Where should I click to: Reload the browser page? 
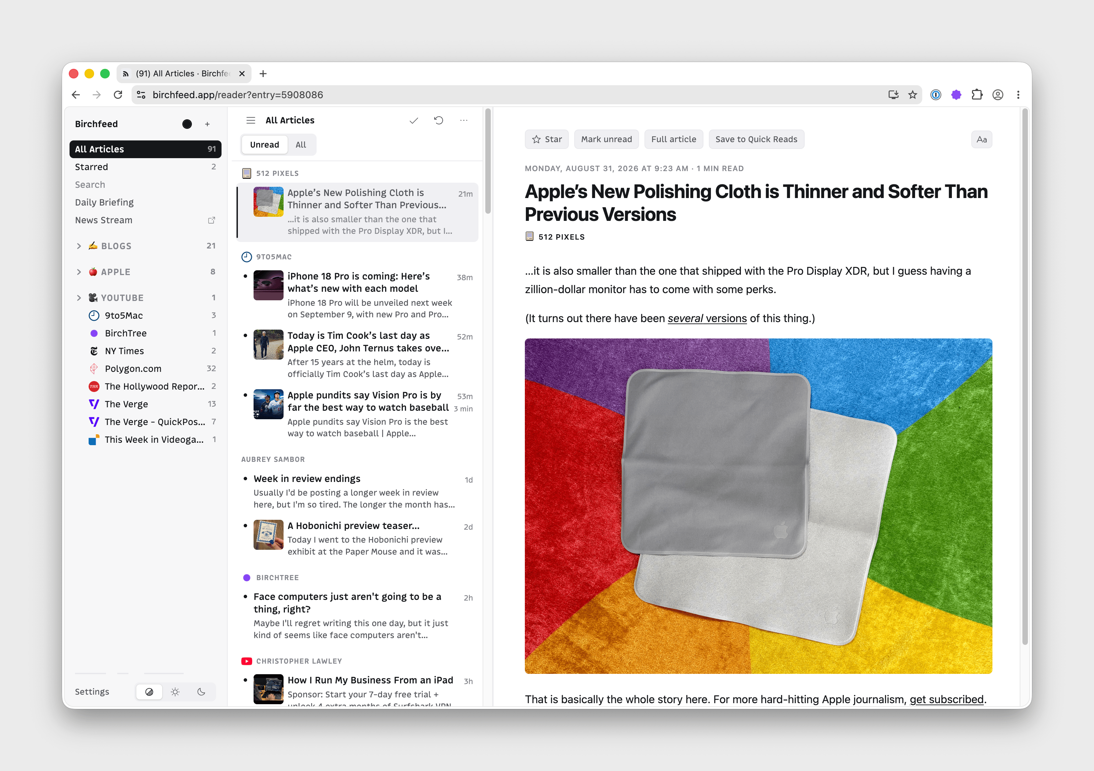coord(118,95)
